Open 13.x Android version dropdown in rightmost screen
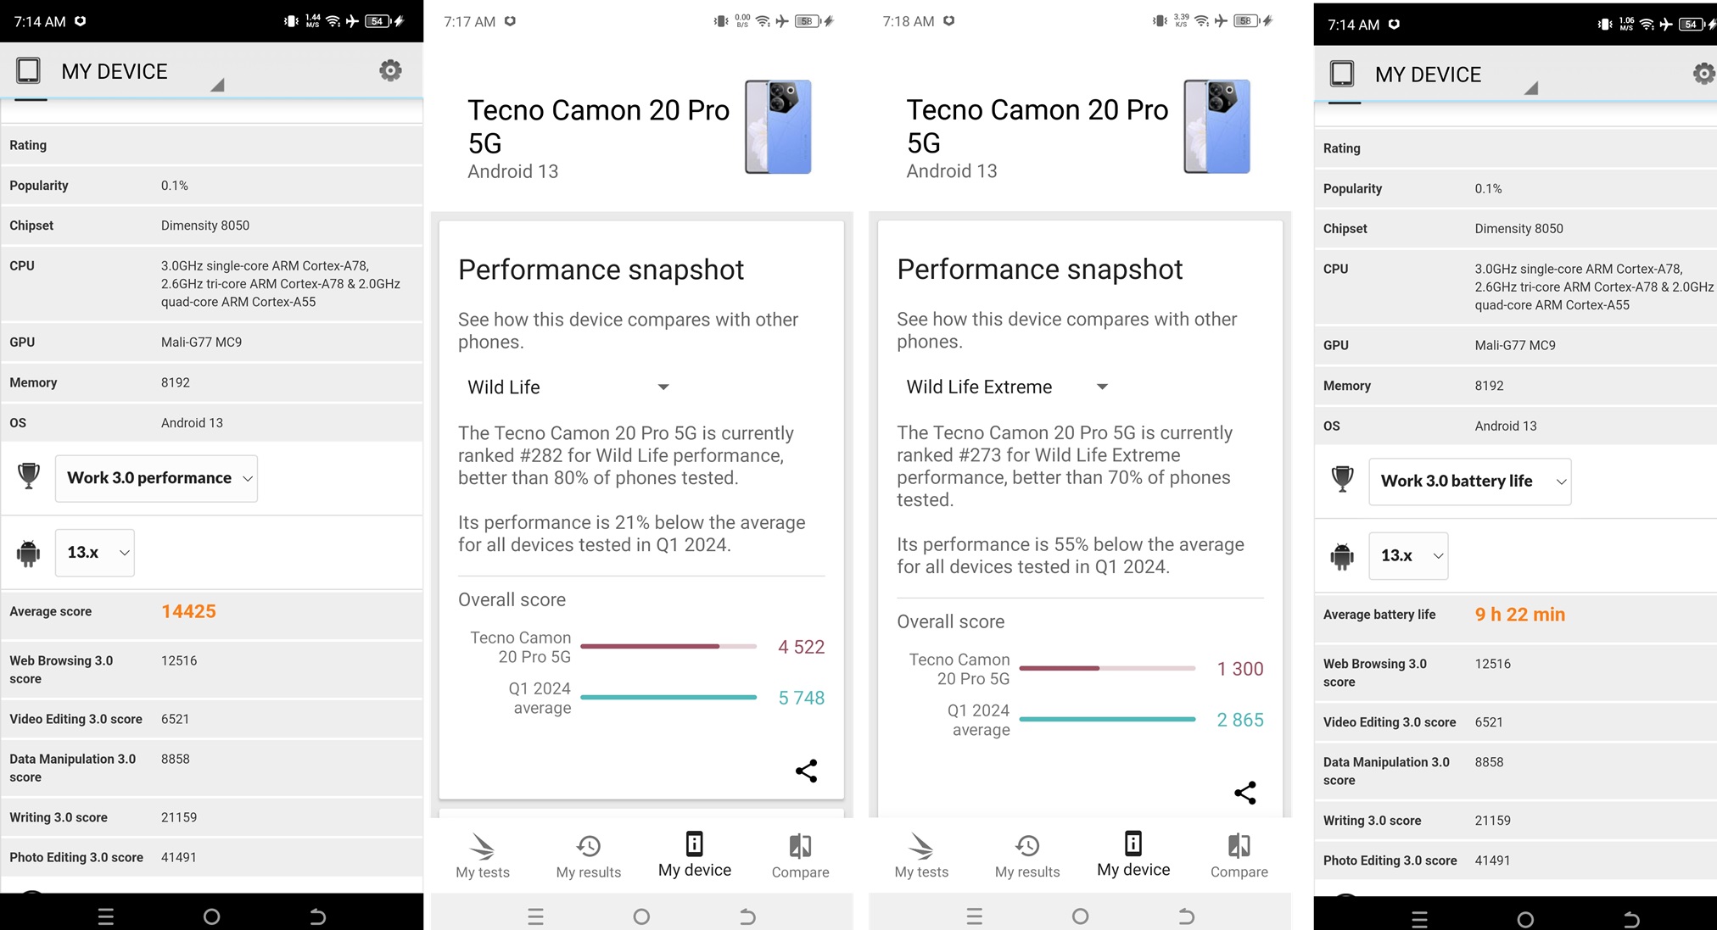Image resolution: width=1717 pixels, height=930 pixels. pyautogui.click(x=1408, y=556)
